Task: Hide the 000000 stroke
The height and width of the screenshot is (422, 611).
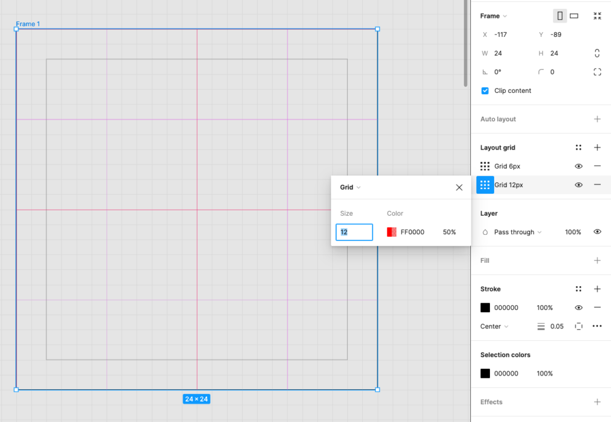Action: point(578,308)
